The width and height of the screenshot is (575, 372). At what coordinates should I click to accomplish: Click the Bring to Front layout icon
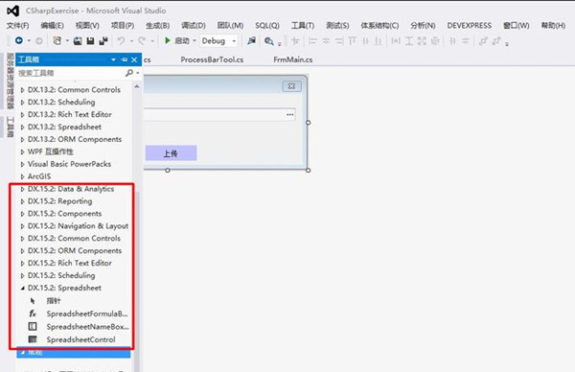[x=483, y=41]
